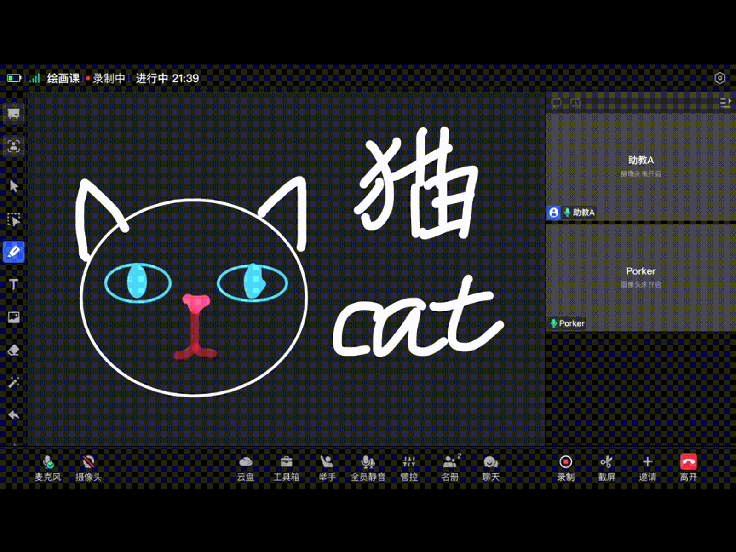
Task: Click the network signal strength icon
Action: [x=35, y=78]
